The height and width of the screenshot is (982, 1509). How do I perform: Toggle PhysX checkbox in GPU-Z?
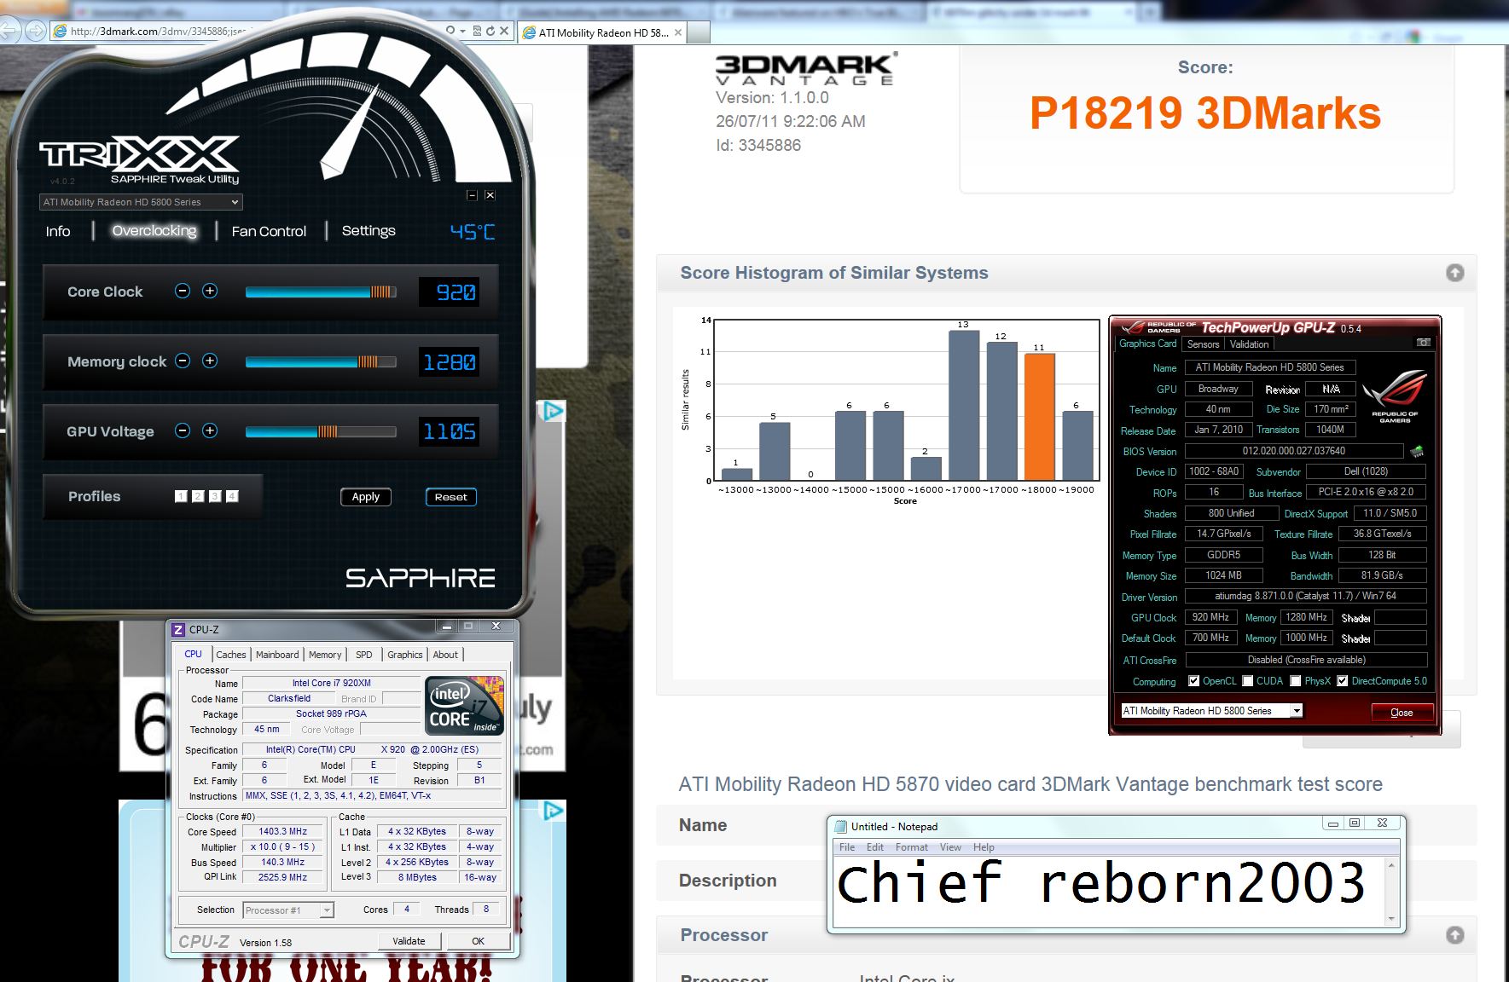pos(1296,681)
